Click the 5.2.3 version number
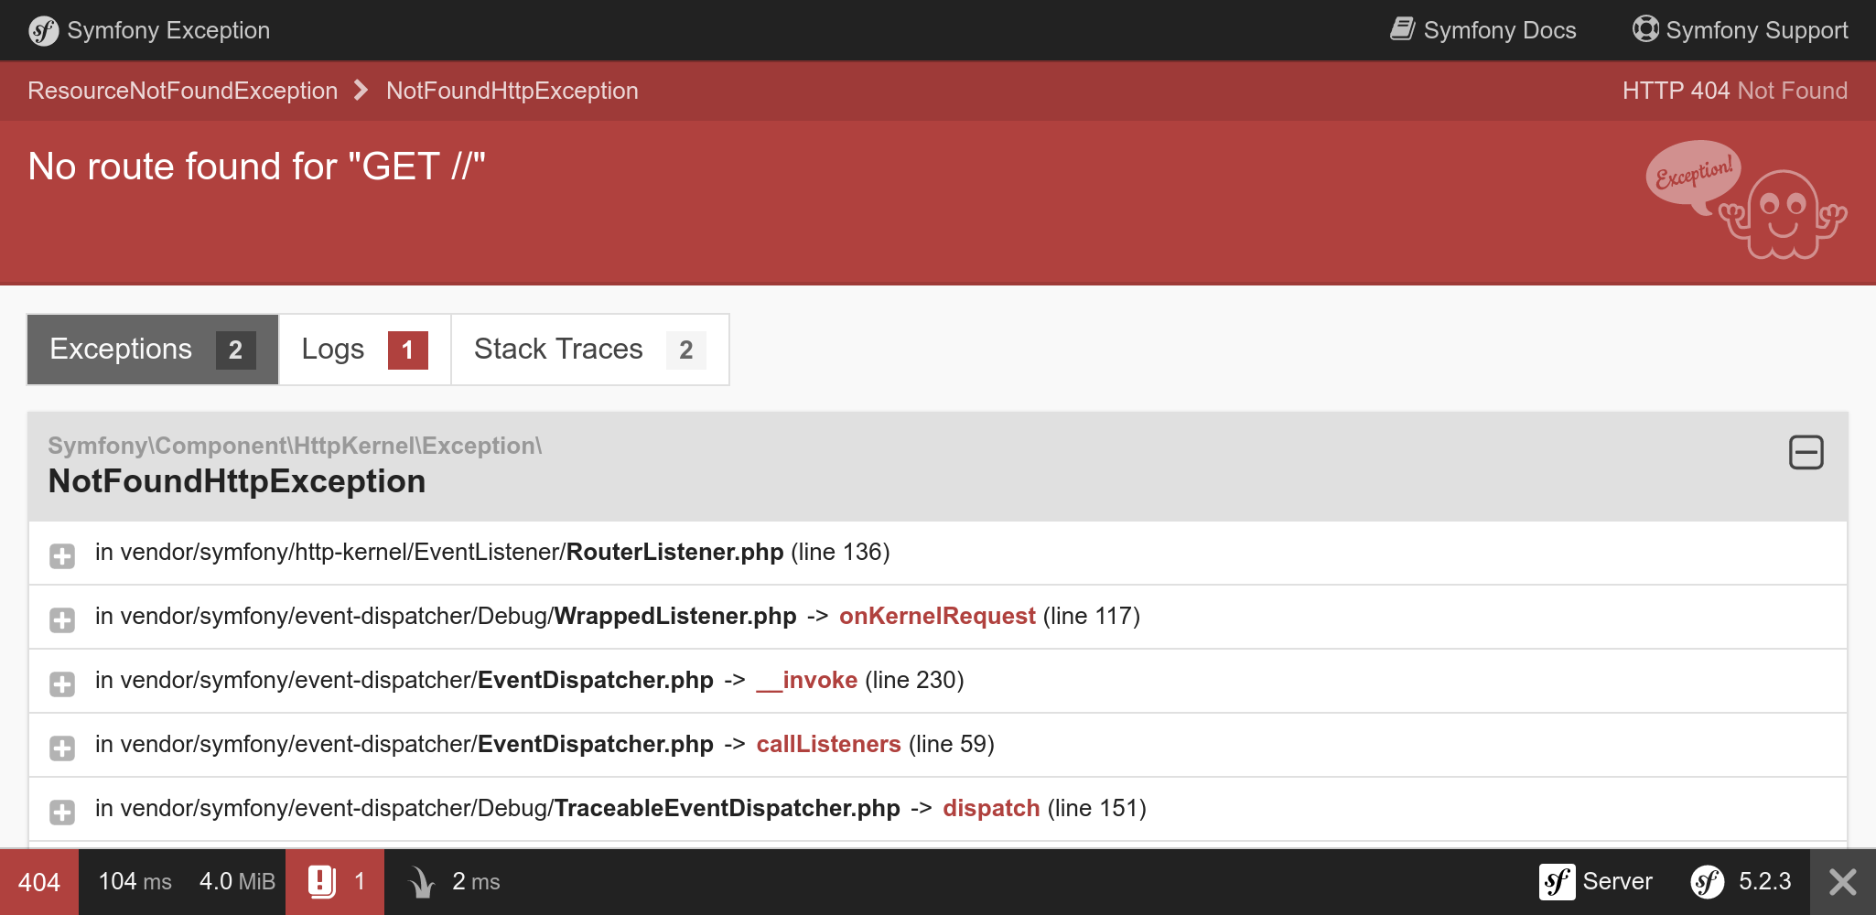The image size is (1876, 915). [x=1765, y=881]
